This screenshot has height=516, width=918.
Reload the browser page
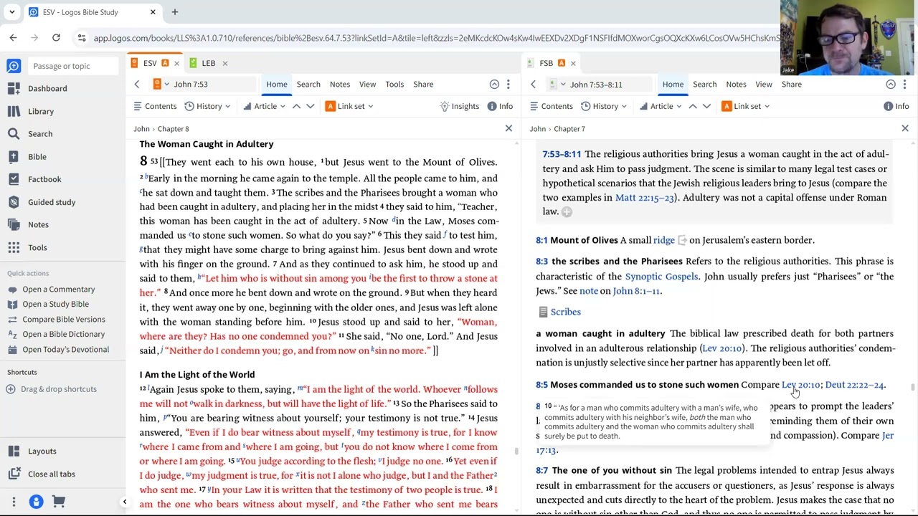pyautogui.click(x=56, y=38)
